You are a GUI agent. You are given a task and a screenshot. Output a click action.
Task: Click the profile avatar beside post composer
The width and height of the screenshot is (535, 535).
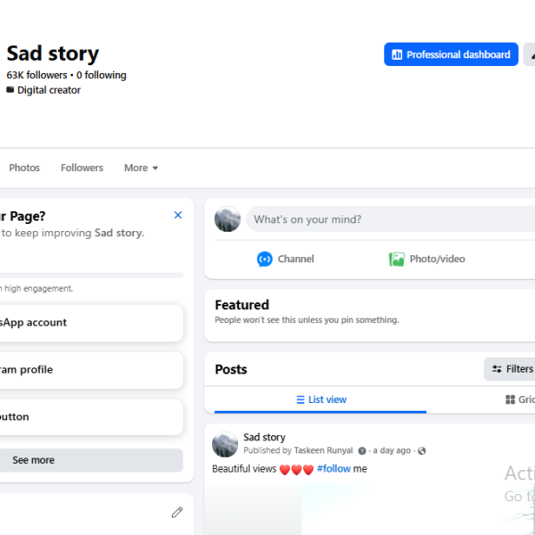(x=227, y=219)
